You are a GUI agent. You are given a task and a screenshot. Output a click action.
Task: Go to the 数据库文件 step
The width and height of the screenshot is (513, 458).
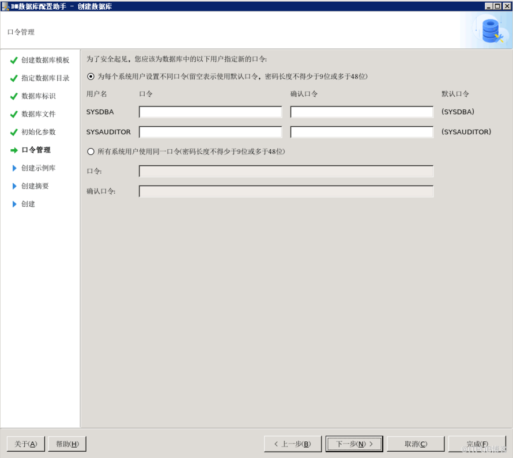[38, 114]
